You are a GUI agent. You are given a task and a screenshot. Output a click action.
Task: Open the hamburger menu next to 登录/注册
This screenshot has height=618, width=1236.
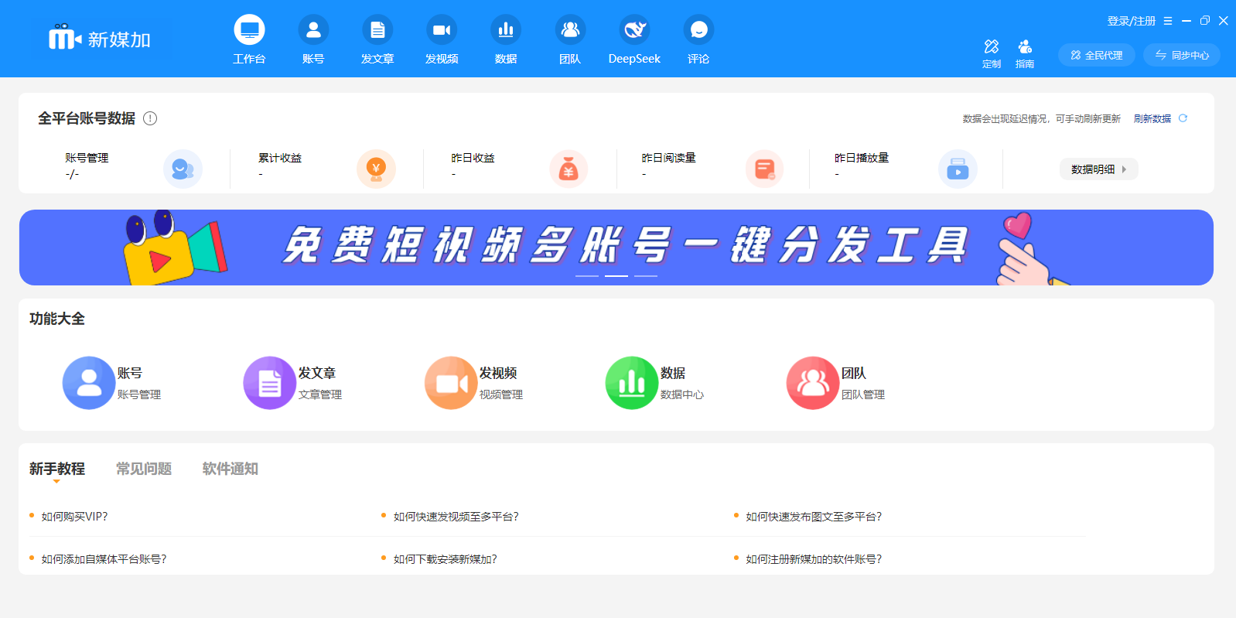[1168, 21]
